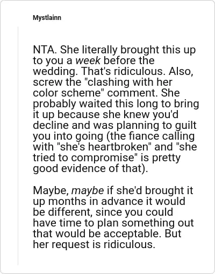Viewport: 215px width, 274px height.
Task: Click the phrase "probably waited this long"
Action: tap(97, 104)
